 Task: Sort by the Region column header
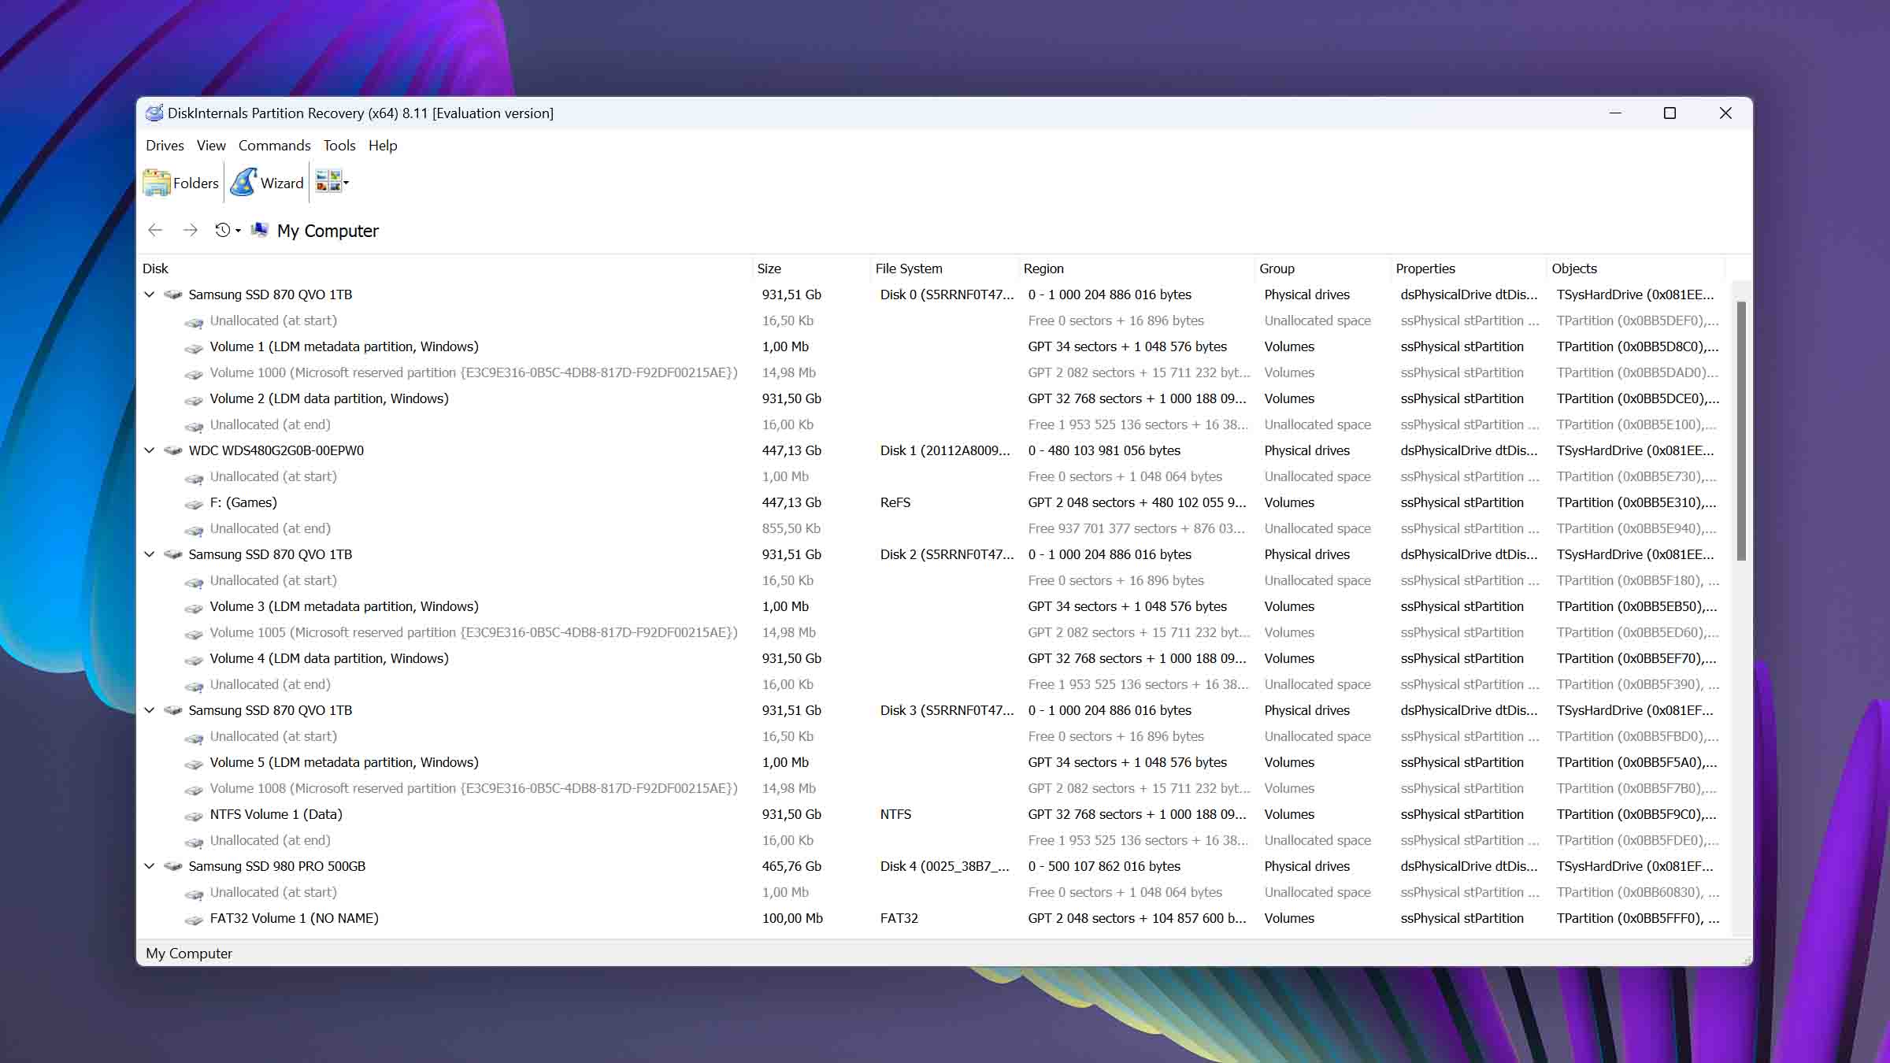click(x=1136, y=269)
